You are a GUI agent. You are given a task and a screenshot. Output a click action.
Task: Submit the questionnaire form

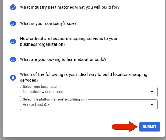[150, 127]
